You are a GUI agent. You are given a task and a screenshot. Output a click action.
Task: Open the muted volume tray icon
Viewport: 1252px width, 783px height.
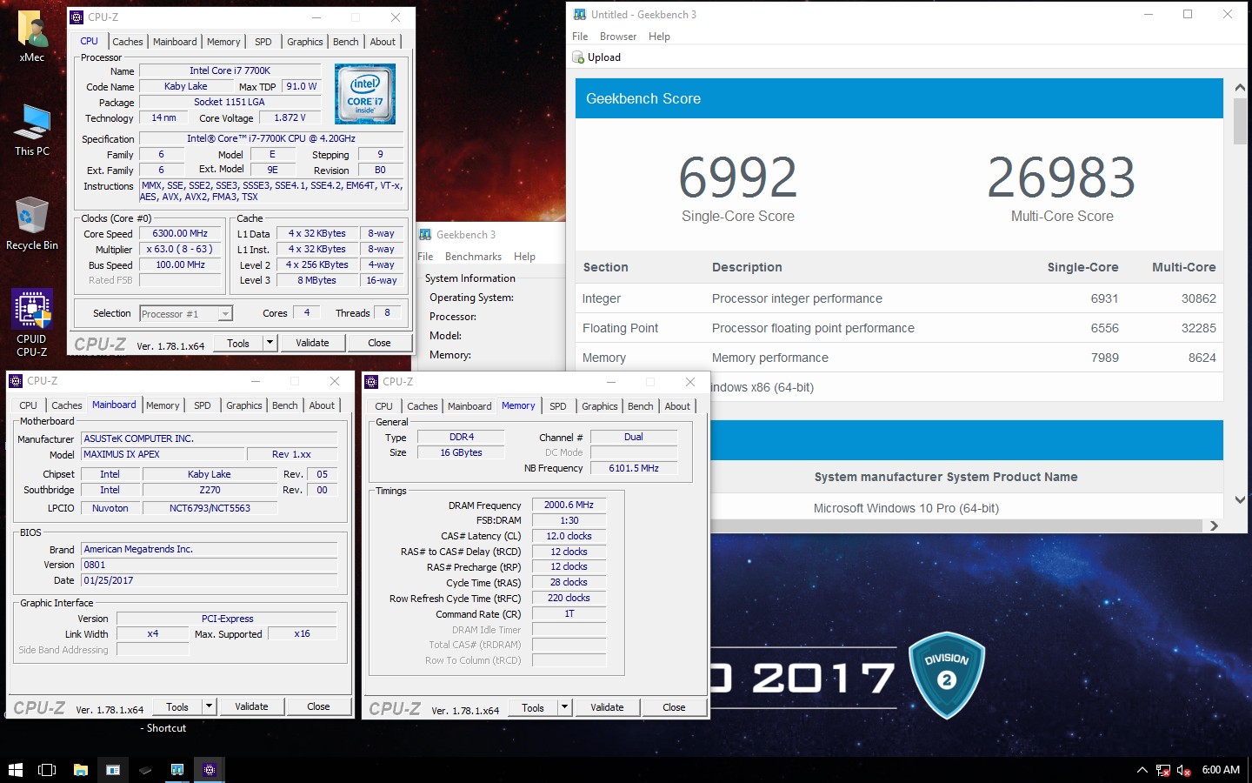pyautogui.click(x=1183, y=770)
